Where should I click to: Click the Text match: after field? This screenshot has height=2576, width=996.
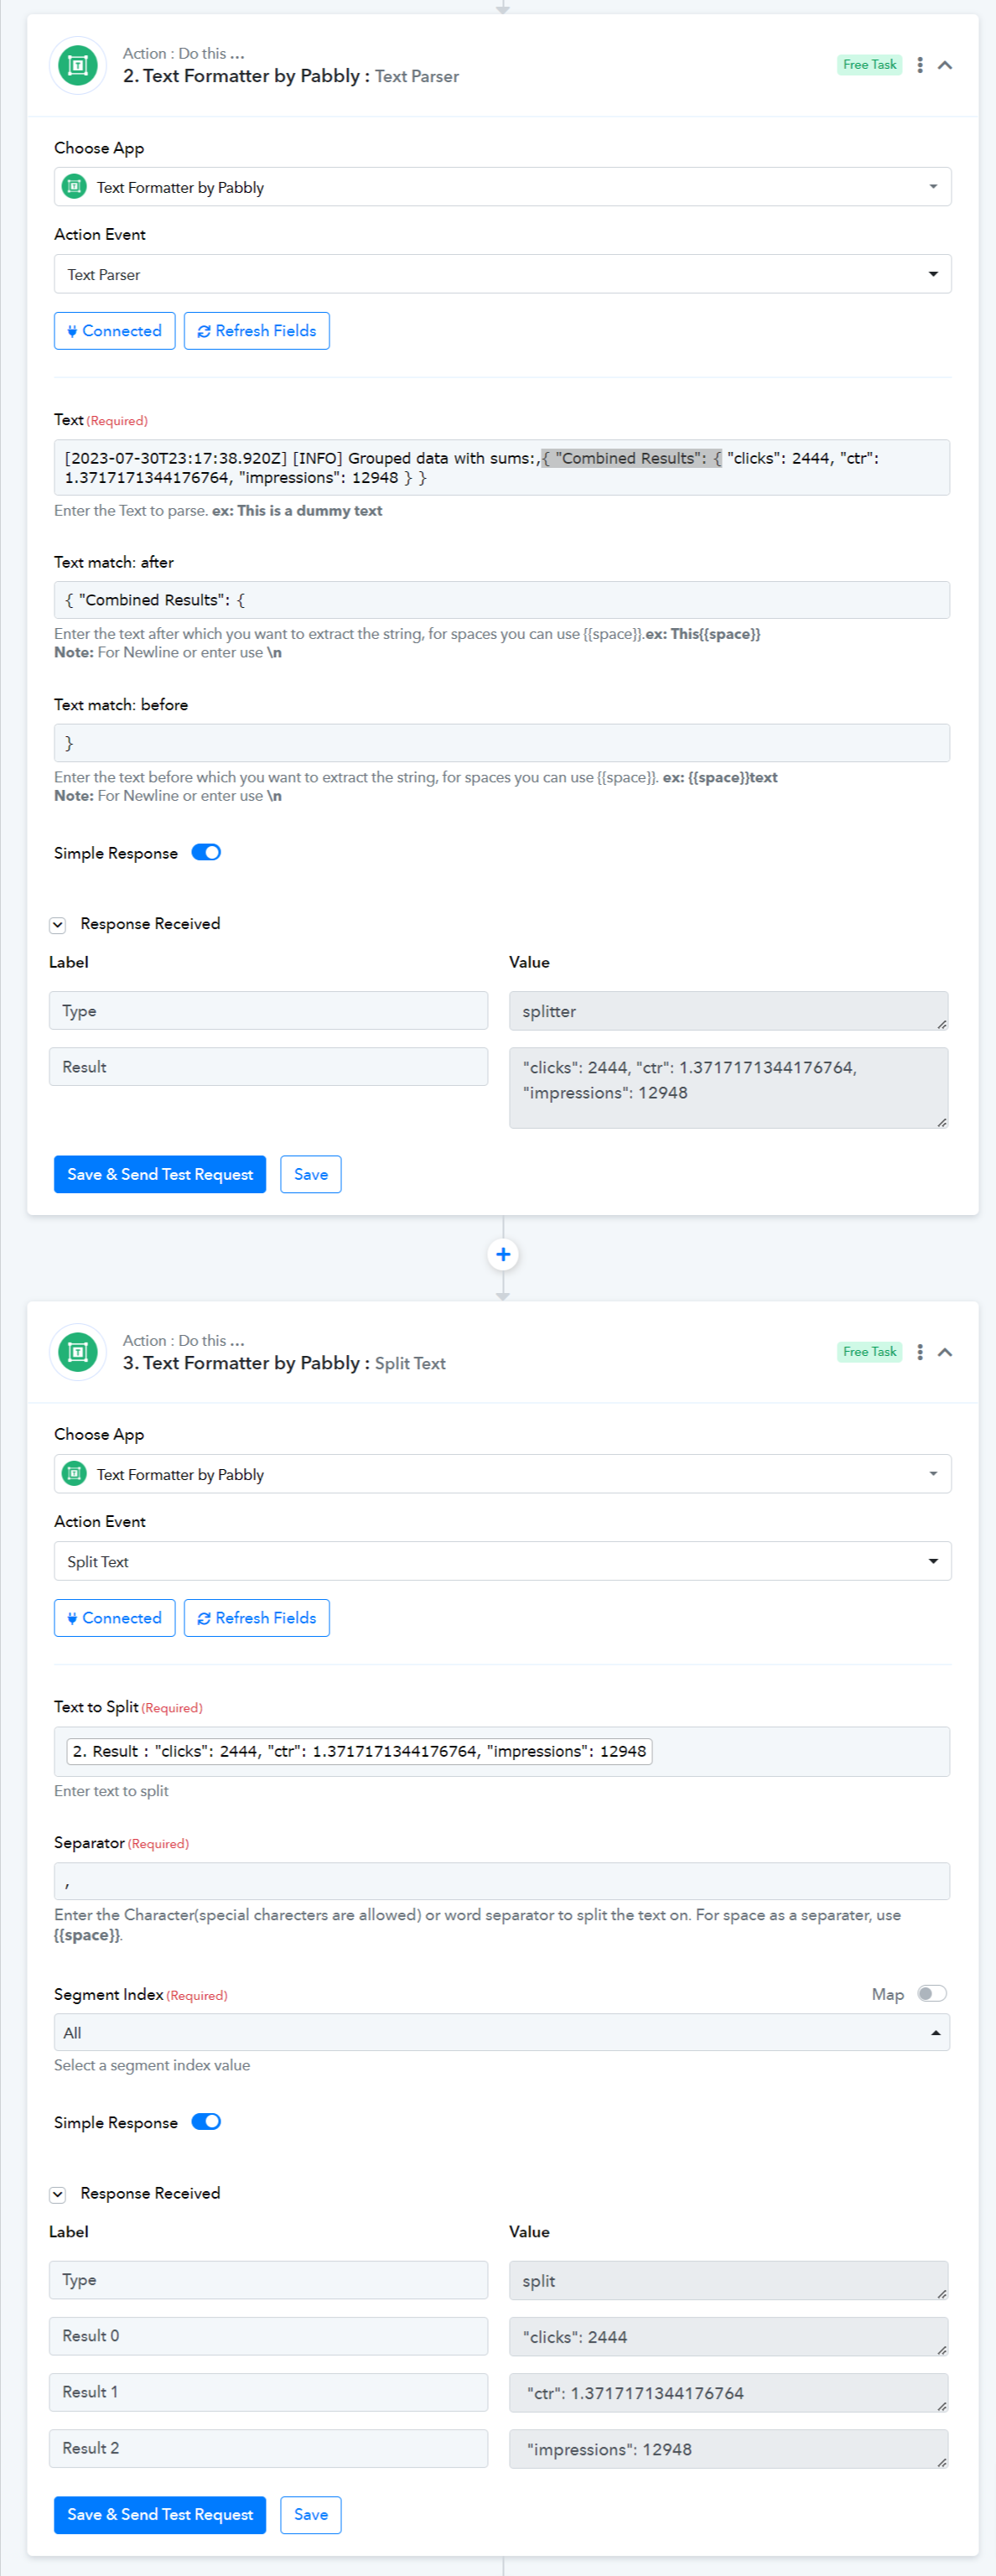tap(502, 600)
